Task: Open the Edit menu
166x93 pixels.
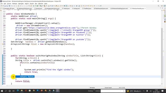Action: pos(5,4)
